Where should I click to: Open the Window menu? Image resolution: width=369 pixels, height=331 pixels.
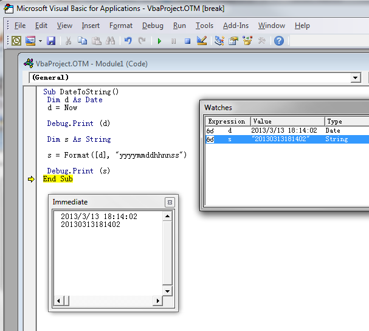(272, 26)
